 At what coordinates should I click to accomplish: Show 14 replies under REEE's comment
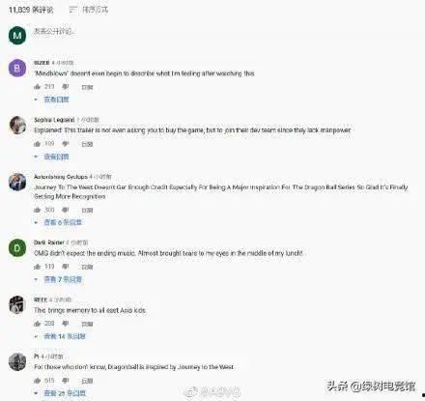[65, 336]
